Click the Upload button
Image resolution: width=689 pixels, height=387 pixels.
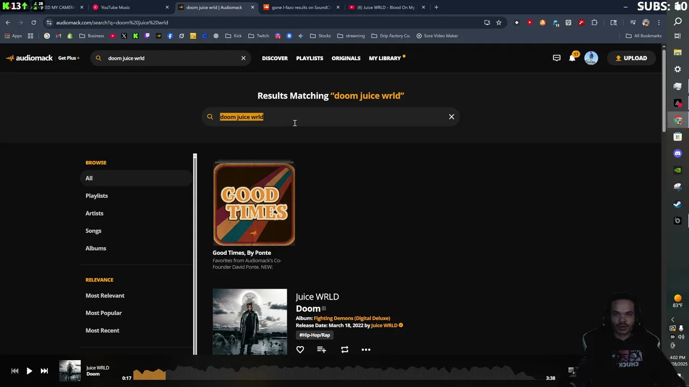pos(631,58)
